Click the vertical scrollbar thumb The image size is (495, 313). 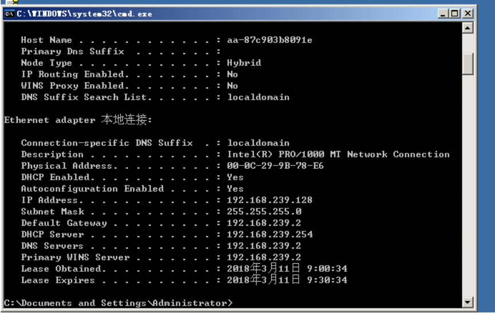click(468, 64)
